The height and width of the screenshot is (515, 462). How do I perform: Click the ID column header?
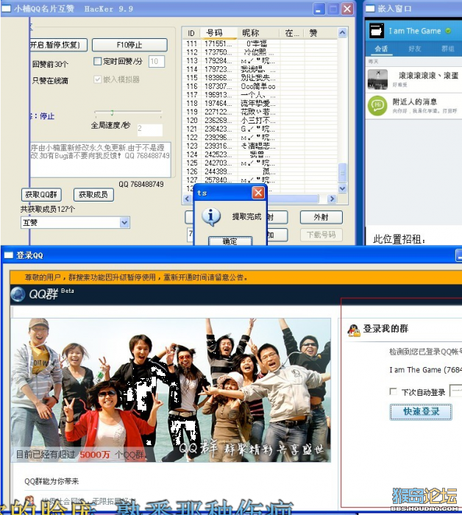pos(191,33)
